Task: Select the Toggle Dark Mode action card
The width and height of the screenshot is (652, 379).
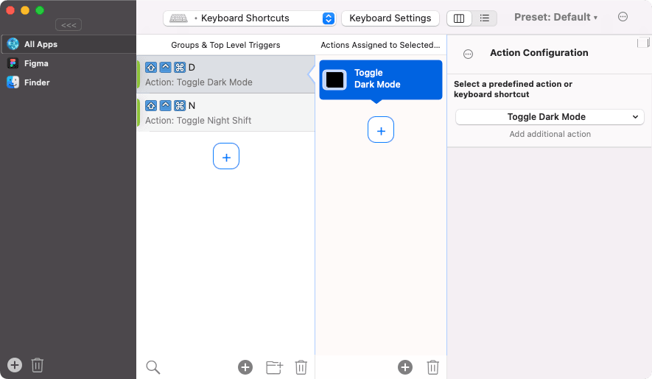Action: coord(380,79)
